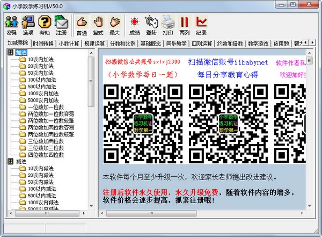Open 50以内减法 folder
The width and height of the screenshot is (322, 237).
click(36, 182)
